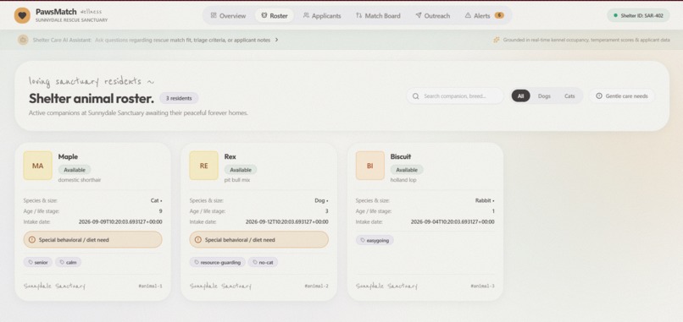This screenshot has height=322, width=683.
Task: Select the resource-guarding tag on Rex
Action: click(217, 262)
